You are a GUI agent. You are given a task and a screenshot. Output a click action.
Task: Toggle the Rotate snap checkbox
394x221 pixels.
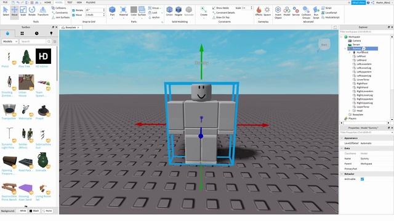73,10
